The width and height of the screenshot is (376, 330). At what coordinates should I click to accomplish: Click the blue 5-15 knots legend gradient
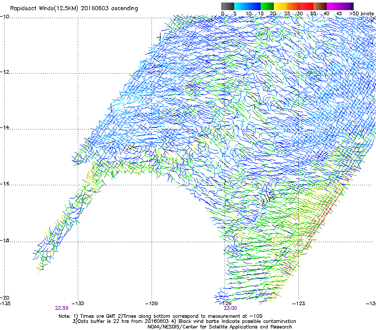point(247,7)
